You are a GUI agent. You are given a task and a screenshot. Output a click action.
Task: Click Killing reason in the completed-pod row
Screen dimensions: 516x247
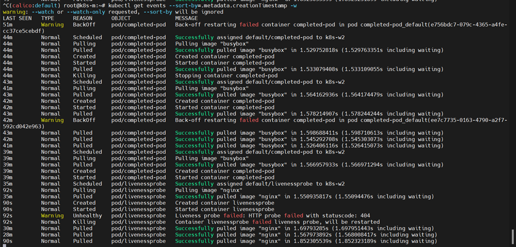84,76
